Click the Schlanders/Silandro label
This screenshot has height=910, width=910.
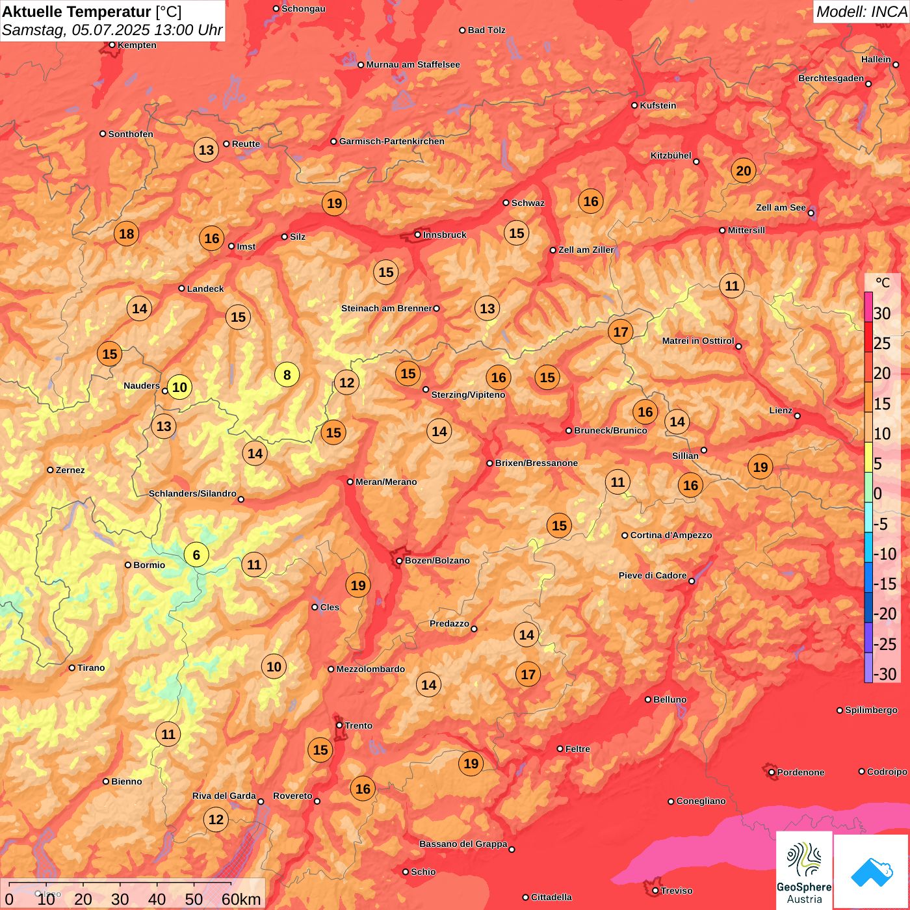(x=192, y=493)
